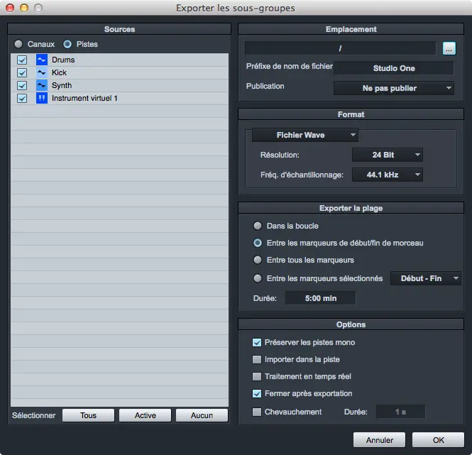Open the Fichier Wave format dropdown
Viewport: 472px width, 455px height.
[x=305, y=135]
